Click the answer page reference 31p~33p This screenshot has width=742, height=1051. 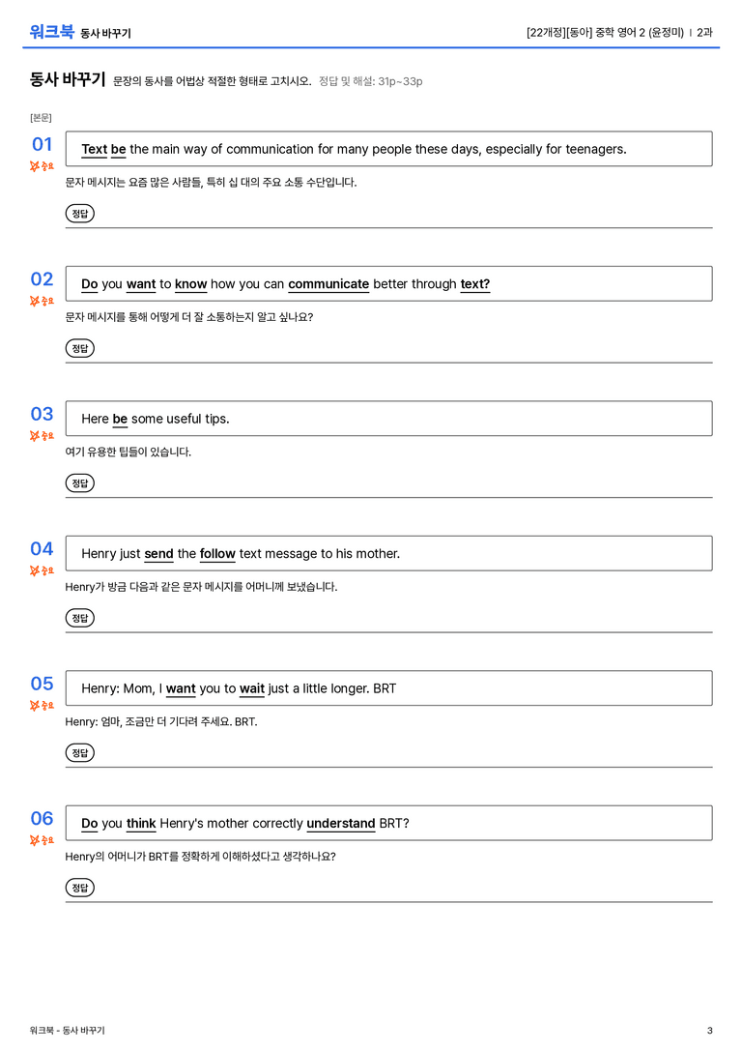[400, 81]
